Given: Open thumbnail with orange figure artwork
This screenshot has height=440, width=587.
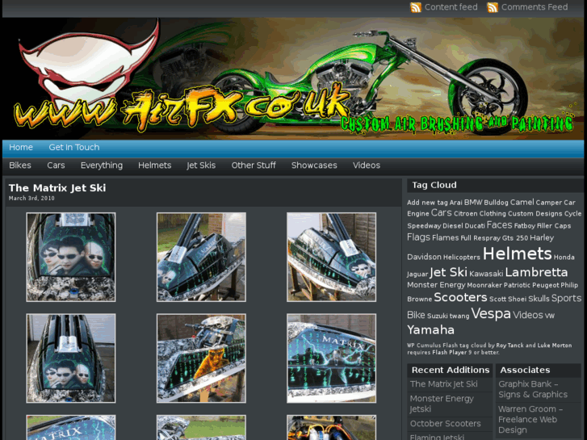Looking at the screenshot, I should click(201, 358).
